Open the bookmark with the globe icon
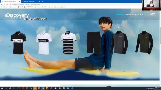The image size is (161, 90). (x=29, y=7)
